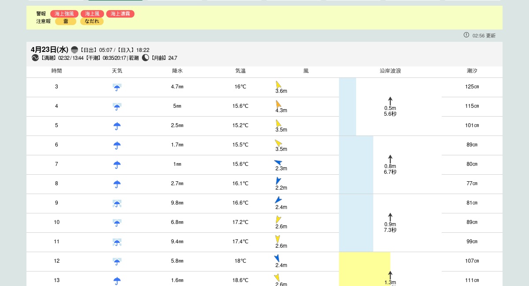Click the blue wind arrow showing 2.3m
Image resolution: width=529 pixels, height=286 pixels.
[278, 162]
